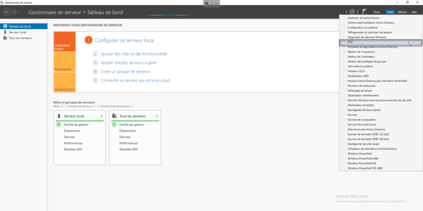Image resolution: width=423 pixels, height=211 pixels.
Task: Click the back navigation arrow
Action: pyautogui.click(x=6, y=12)
